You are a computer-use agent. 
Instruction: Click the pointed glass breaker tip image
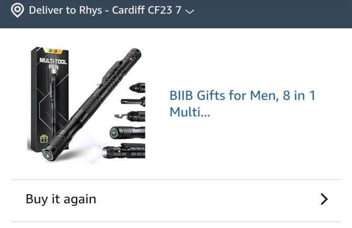[x=137, y=87]
